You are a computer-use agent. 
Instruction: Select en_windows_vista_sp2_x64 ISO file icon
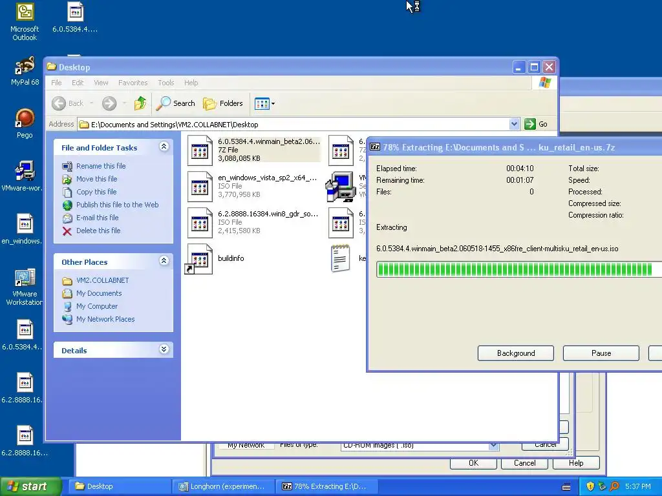(200, 187)
